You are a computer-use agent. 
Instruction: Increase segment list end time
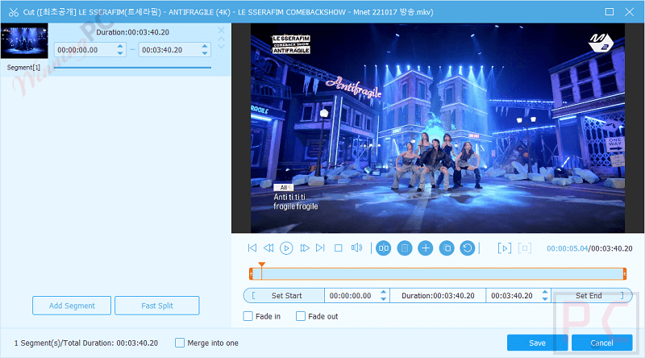[x=205, y=46]
